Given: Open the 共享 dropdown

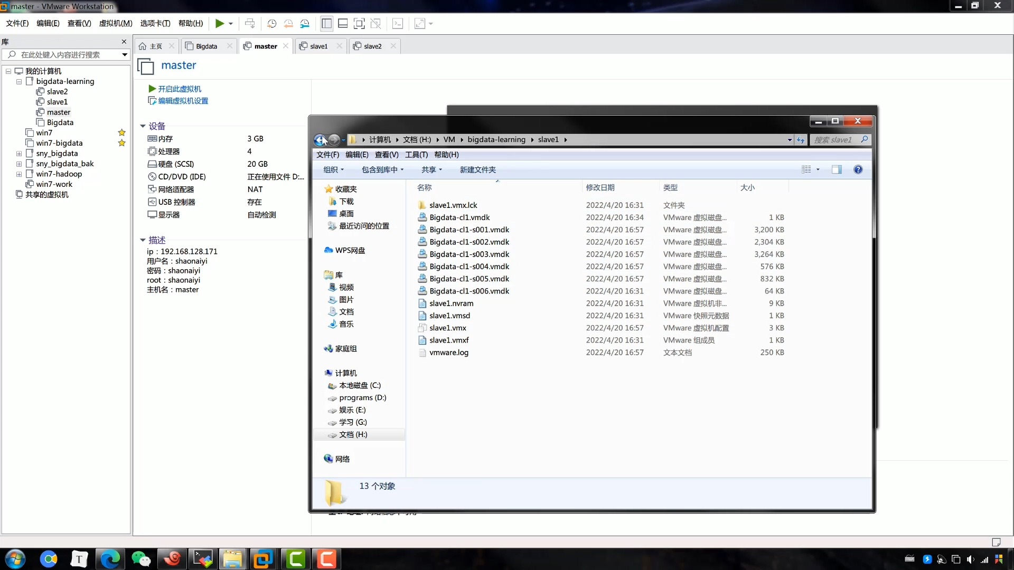Looking at the screenshot, I should (x=431, y=169).
